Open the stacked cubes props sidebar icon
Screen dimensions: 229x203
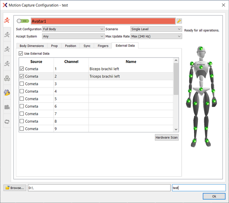click(x=7, y=78)
